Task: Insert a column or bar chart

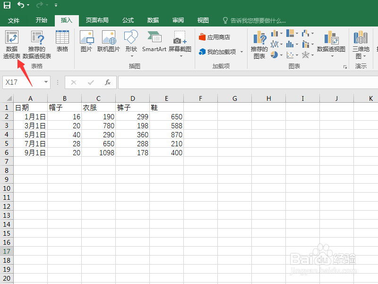Action: coord(276,33)
